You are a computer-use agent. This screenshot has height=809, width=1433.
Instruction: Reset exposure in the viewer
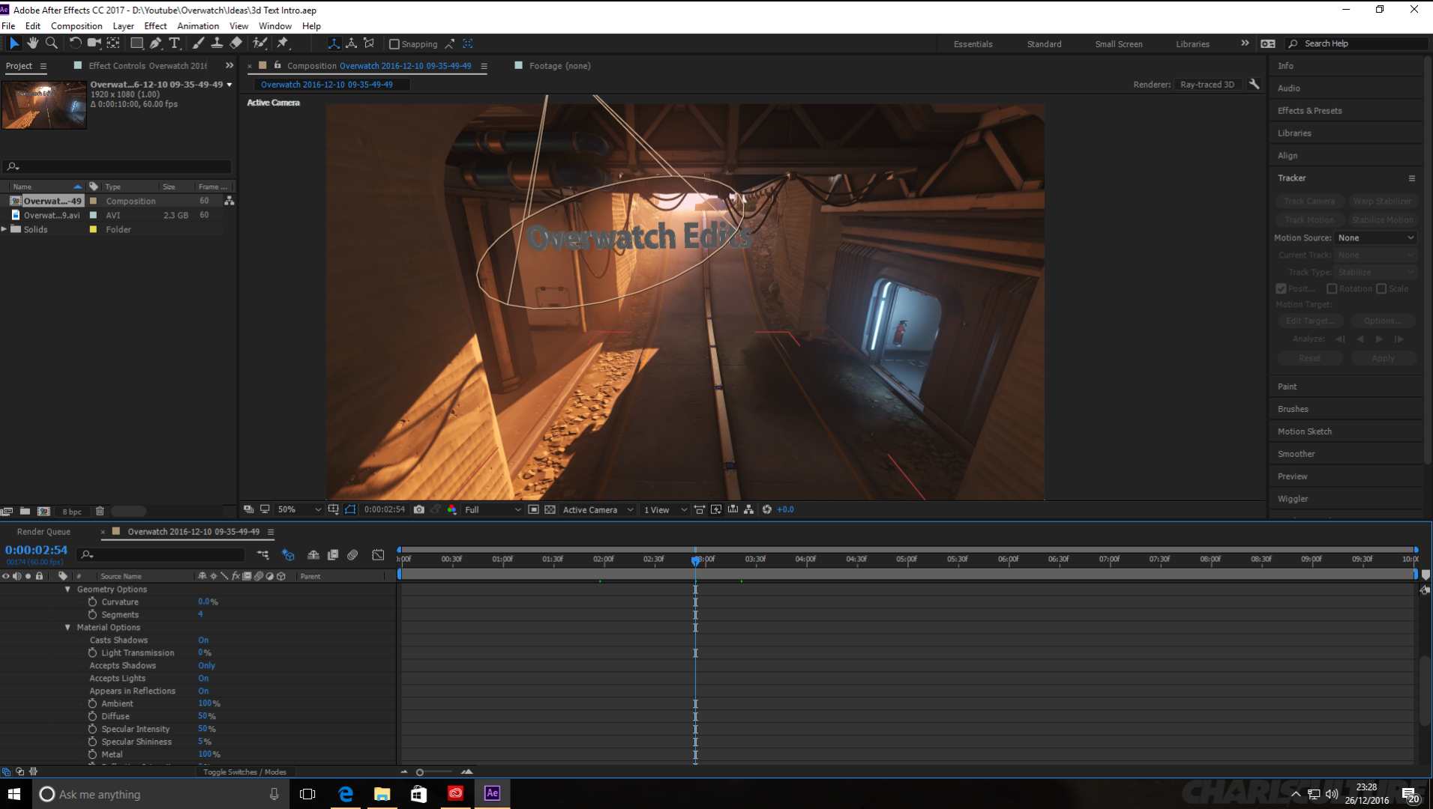point(766,509)
